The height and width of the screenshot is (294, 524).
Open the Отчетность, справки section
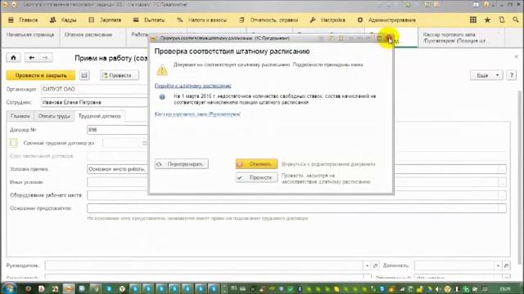[x=269, y=20]
